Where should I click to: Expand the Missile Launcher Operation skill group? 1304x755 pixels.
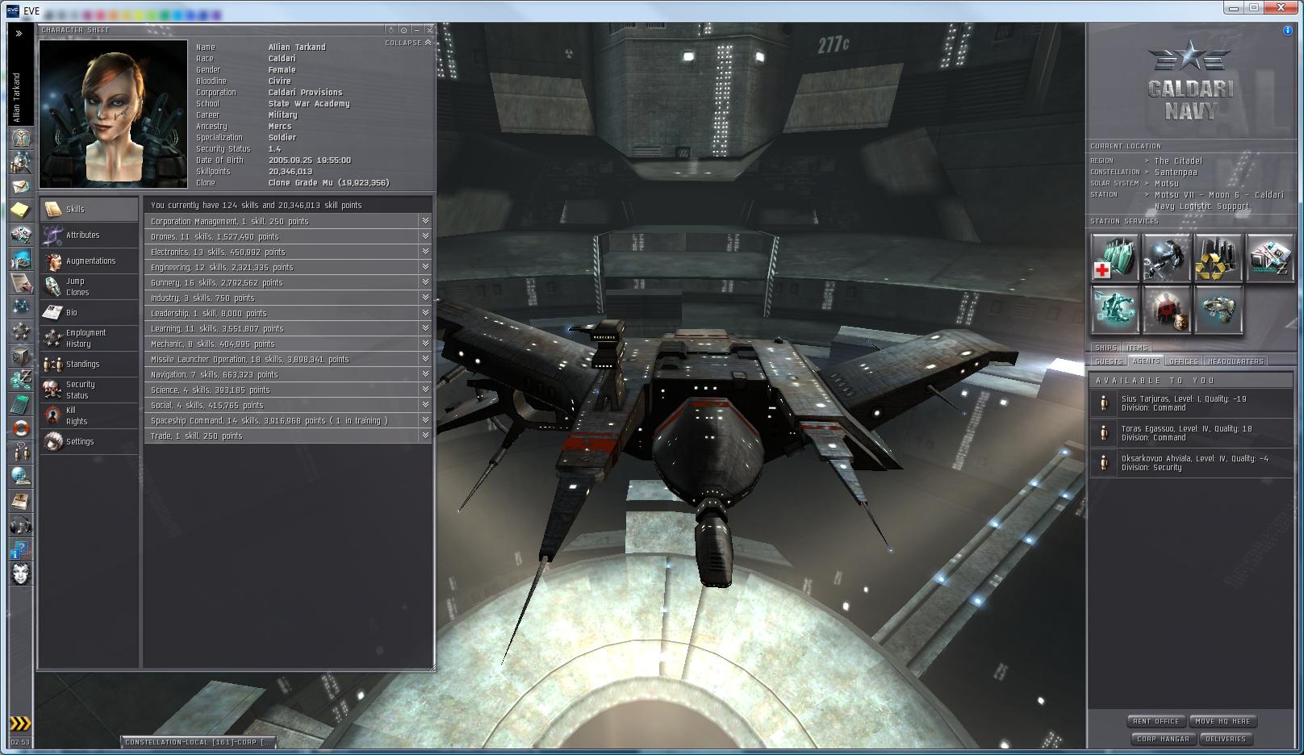point(424,359)
